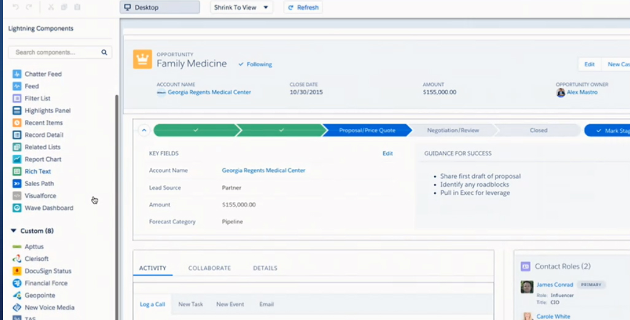Select the Closed stage in path

coord(539,130)
